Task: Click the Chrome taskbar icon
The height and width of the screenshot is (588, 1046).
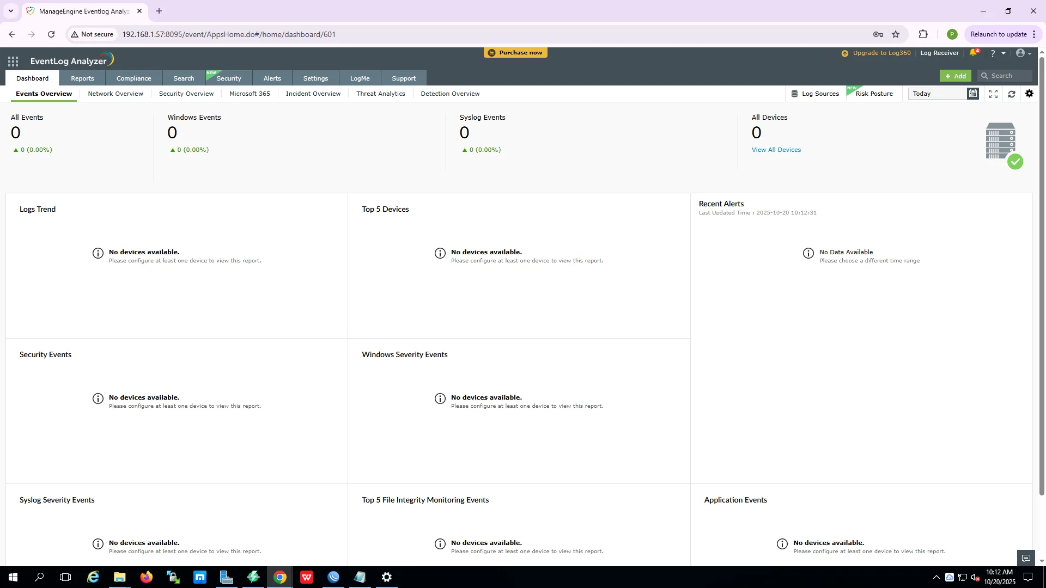Action: pos(280,577)
